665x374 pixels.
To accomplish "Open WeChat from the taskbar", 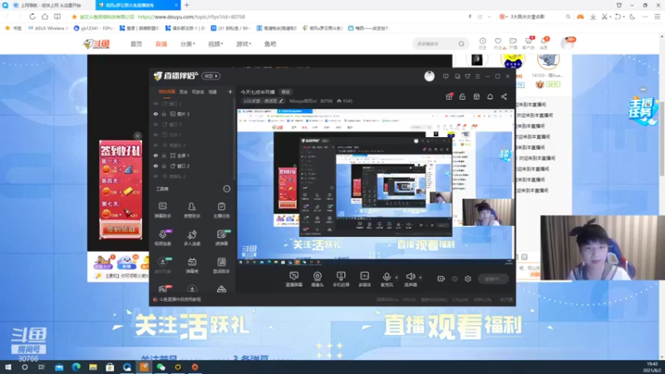I will (160, 367).
